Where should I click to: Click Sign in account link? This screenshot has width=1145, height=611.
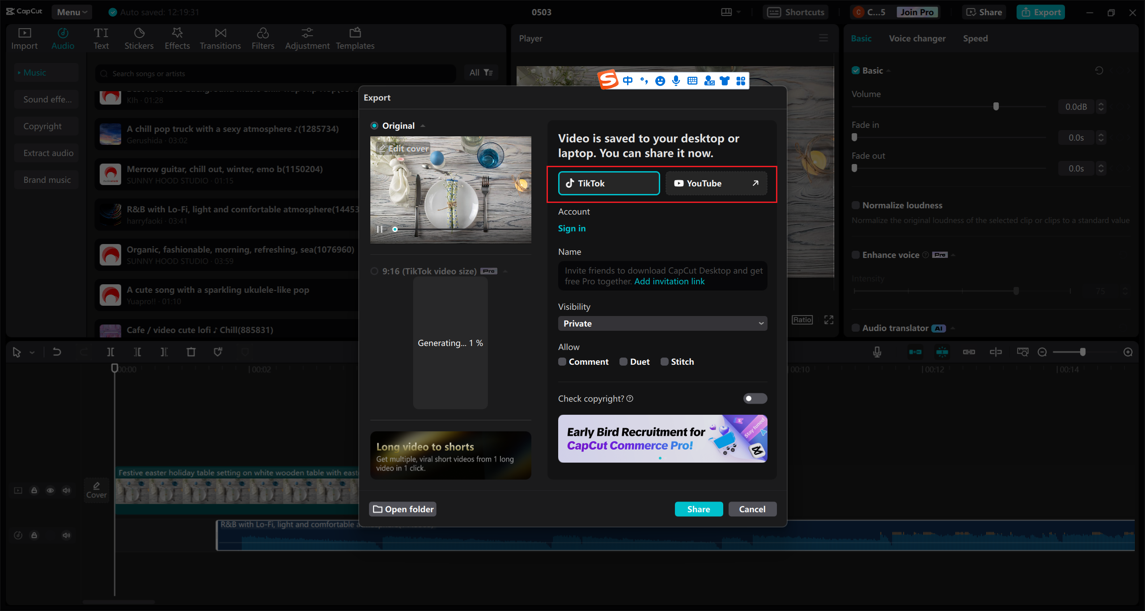pyautogui.click(x=571, y=228)
